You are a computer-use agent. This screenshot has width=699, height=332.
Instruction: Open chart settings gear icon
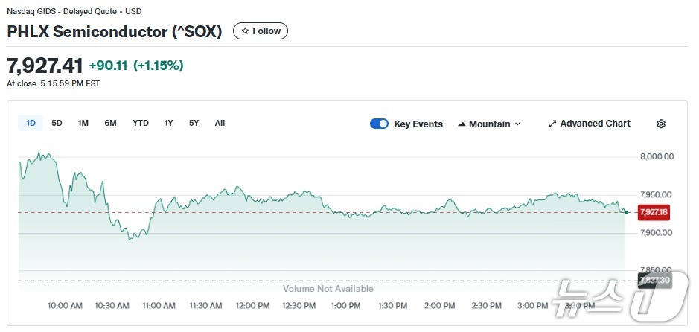660,124
